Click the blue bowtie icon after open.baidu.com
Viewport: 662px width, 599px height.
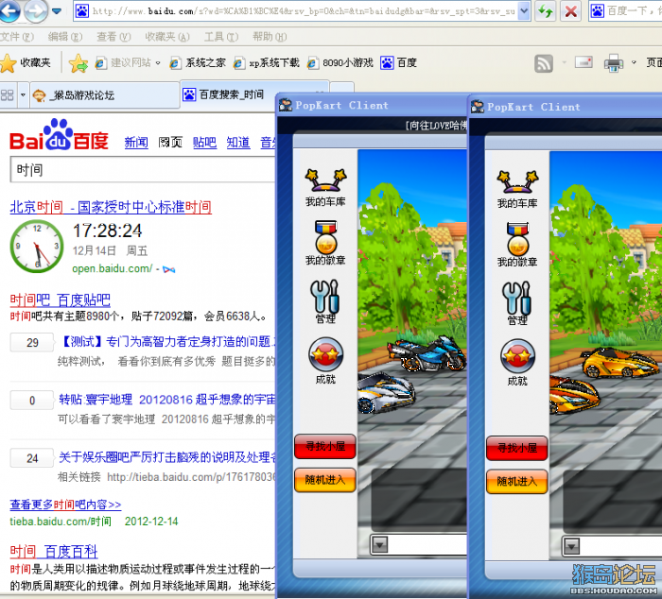pos(169,269)
